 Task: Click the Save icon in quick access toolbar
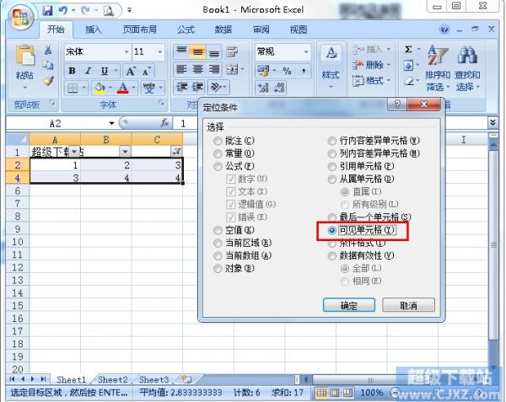point(47,11)
